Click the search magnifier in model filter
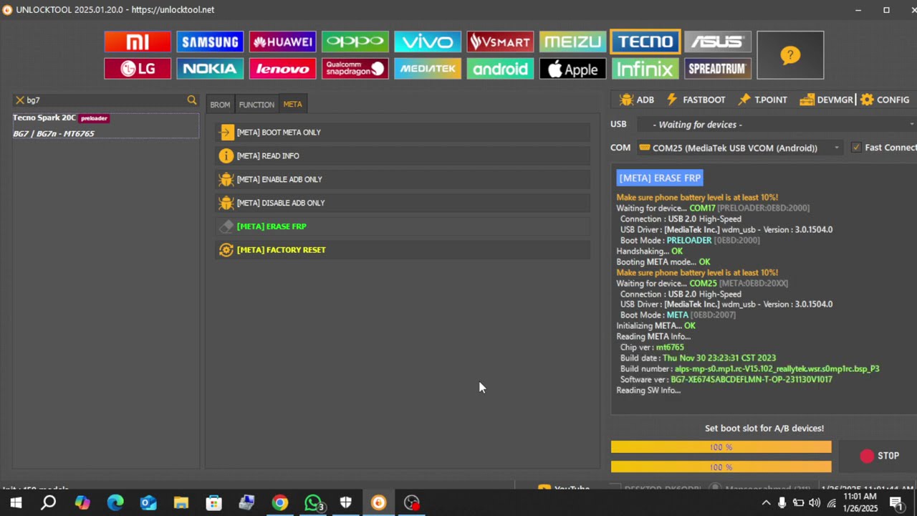Screen dimensions: 917x516 192,100
